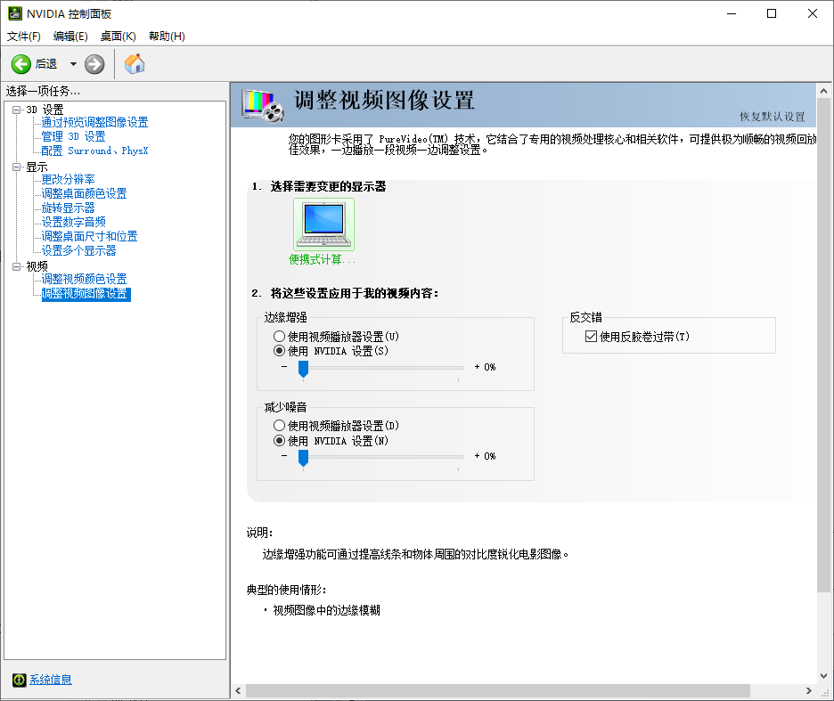Image resolution: width=834 pixels, height=701 pixels.
Task: Open 通过预览调整图像设置
Action: click(94, 122)
